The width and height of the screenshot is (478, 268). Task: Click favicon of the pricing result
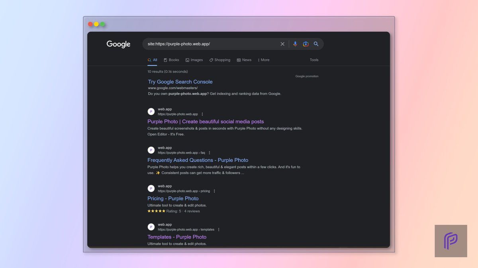151,188
